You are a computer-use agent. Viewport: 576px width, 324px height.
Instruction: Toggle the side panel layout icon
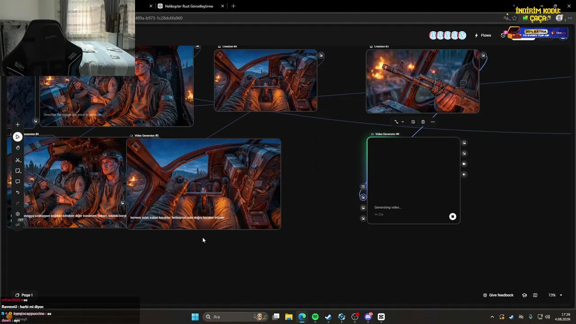(535, 295)
